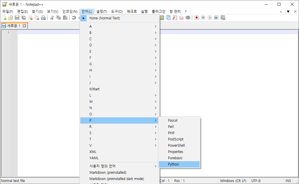The image size is (299, 184).
Task: Click the Save All toolbar icon
Action: (x=24, y=18)
